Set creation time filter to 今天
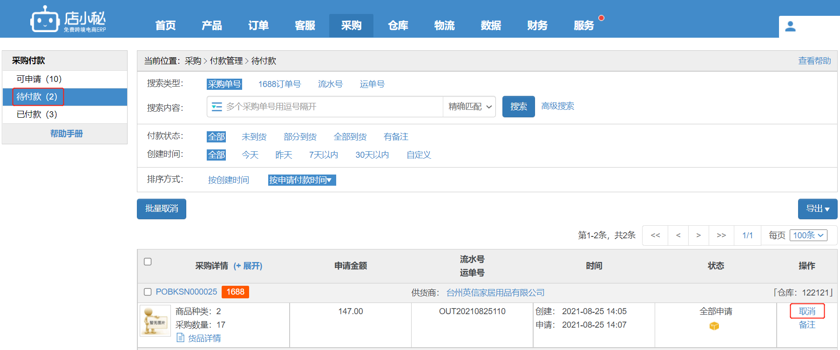 (250, 155)
